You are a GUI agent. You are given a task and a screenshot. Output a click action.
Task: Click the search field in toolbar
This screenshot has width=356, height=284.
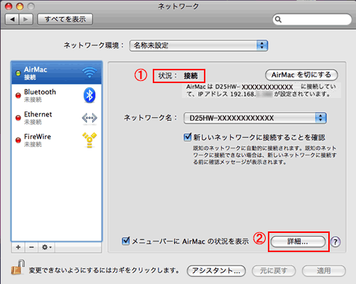pos(312,19)
